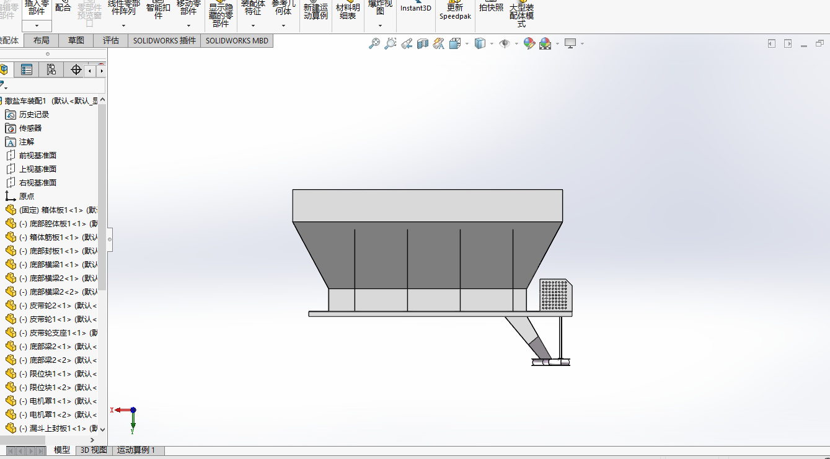Click the View Settings monitor icon
Viewport: 830px width, 459px height.
pos(570,43)
